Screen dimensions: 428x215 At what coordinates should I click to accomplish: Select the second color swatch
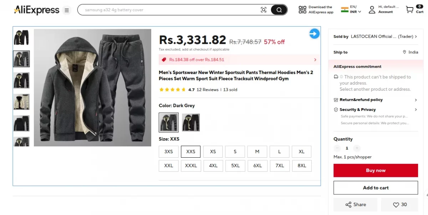point(191,122)
